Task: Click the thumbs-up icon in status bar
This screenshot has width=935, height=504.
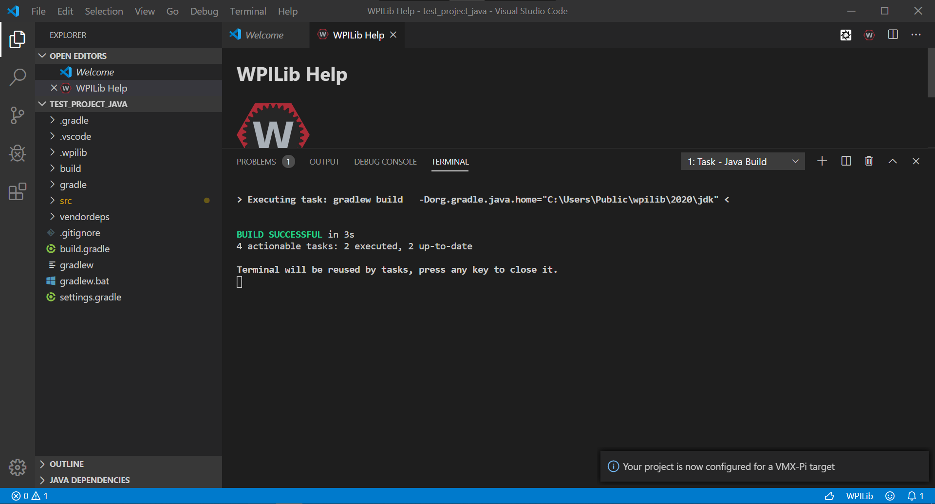Action: click(x=830, y=496)
